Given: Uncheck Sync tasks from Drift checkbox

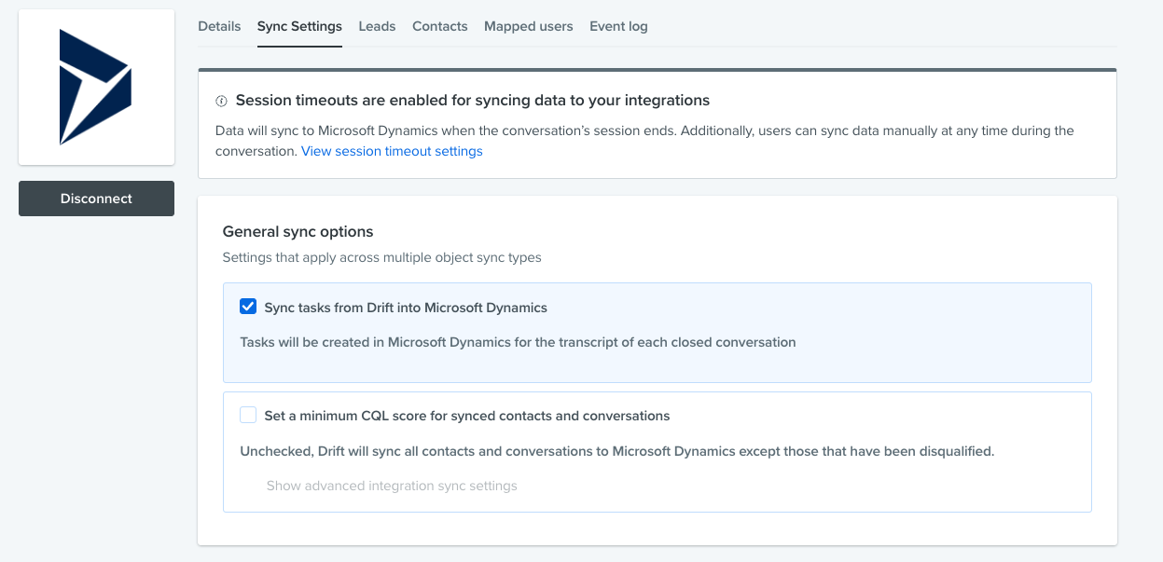Looking at the screenshot, I should 248,307.
